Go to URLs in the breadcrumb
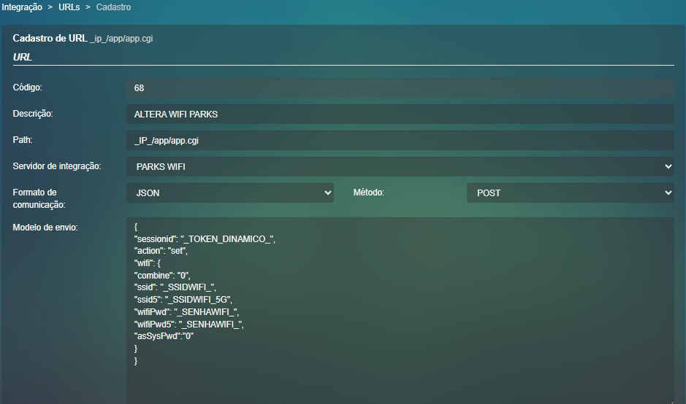This screenshot has width=686, height=404. click(x=69, y=7)
